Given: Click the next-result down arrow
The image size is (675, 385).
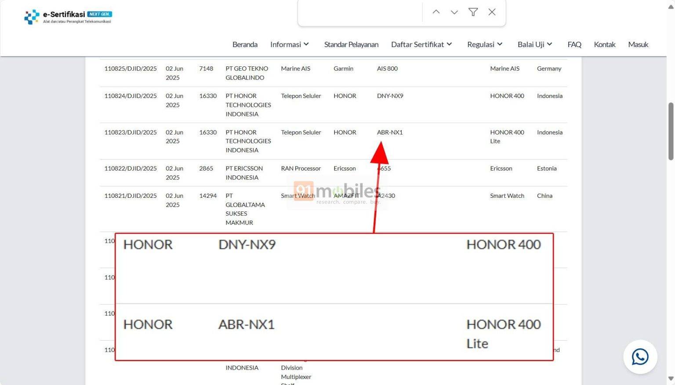Looking at the screenshot, I should [x=454, y=12].
